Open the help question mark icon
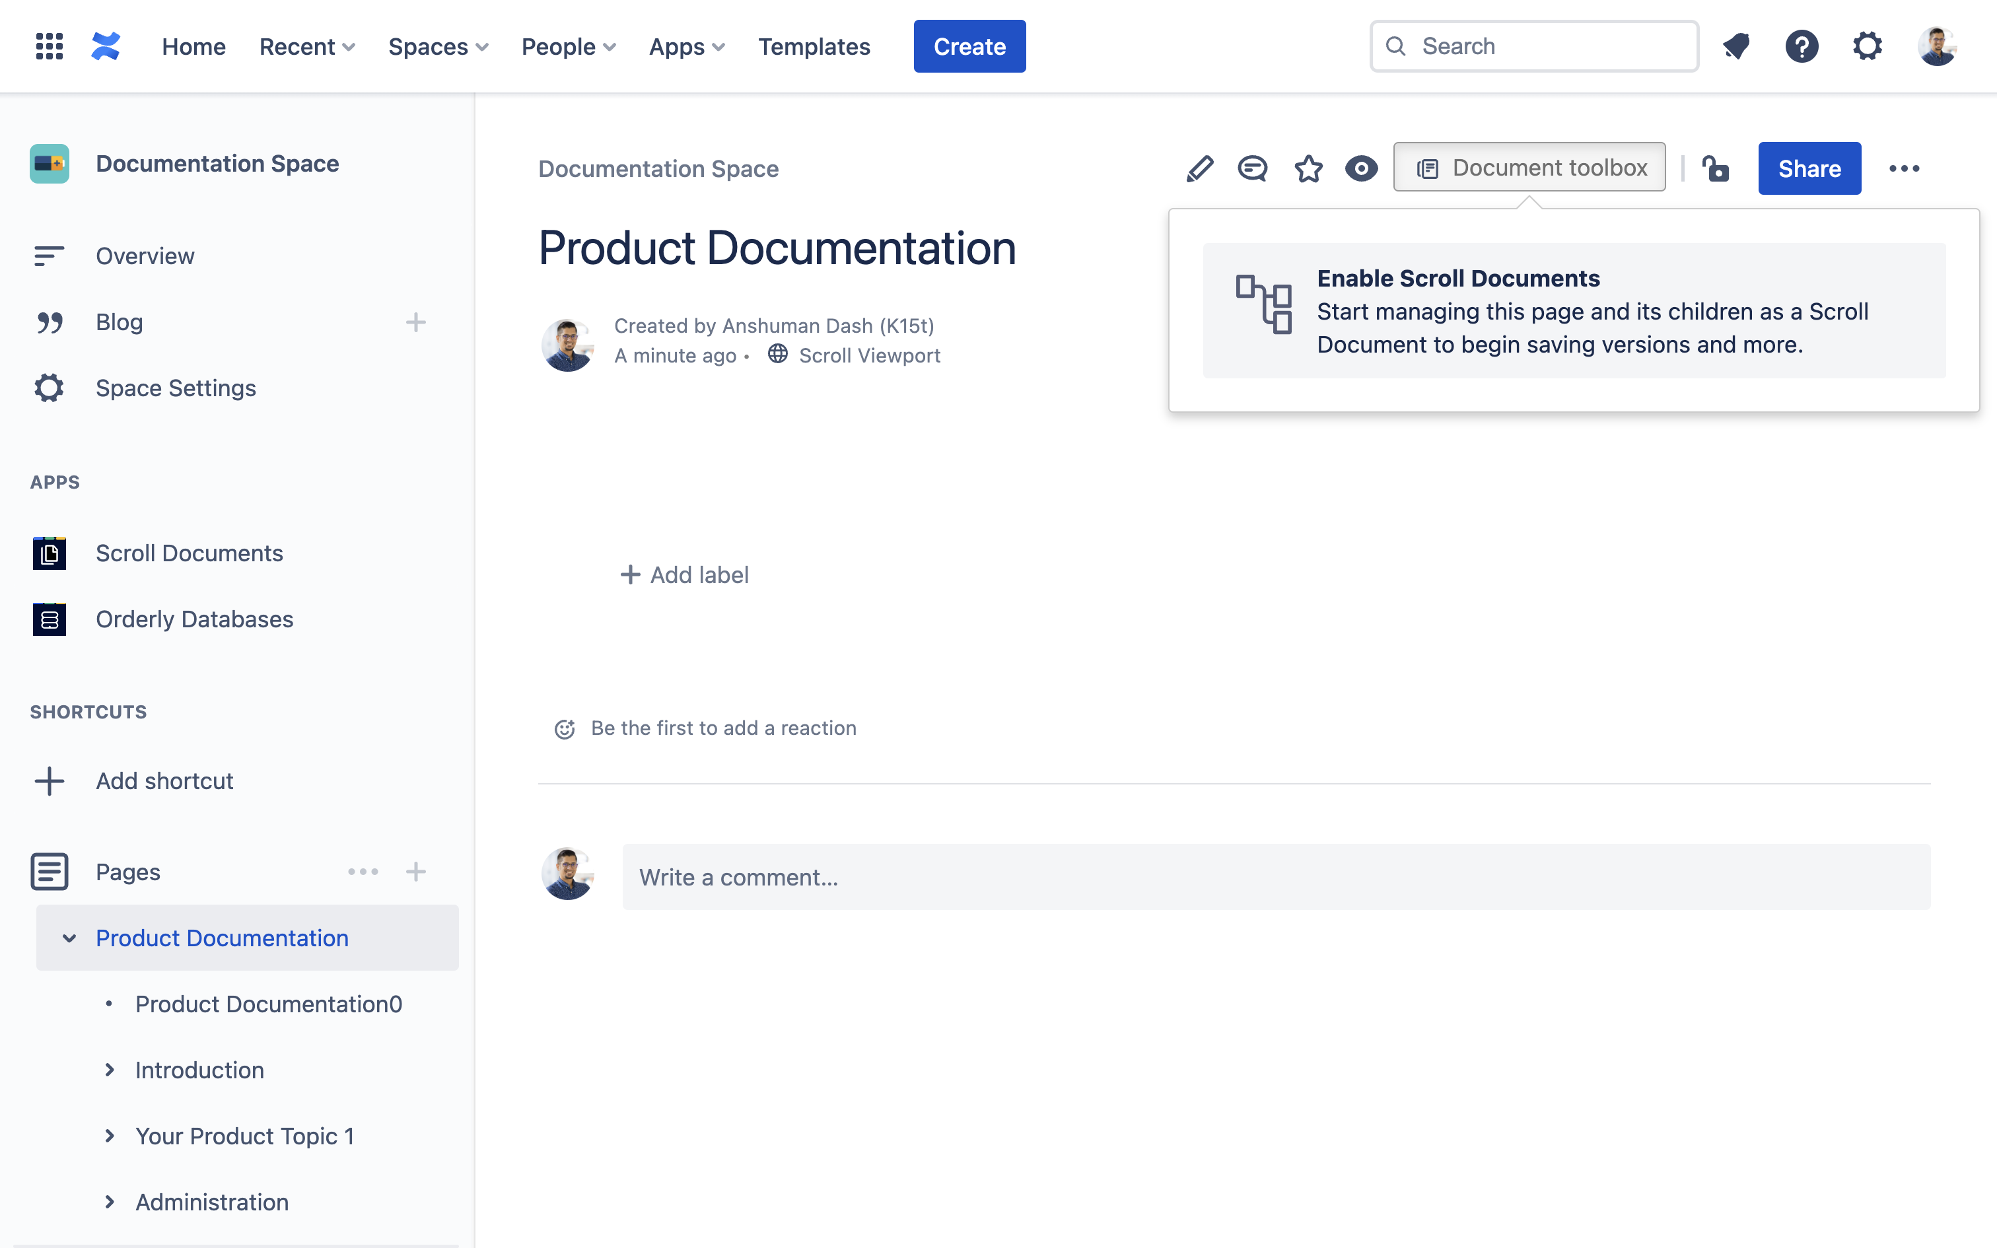Viewport: 1997px width, 1248px height. click(1802, 46)
